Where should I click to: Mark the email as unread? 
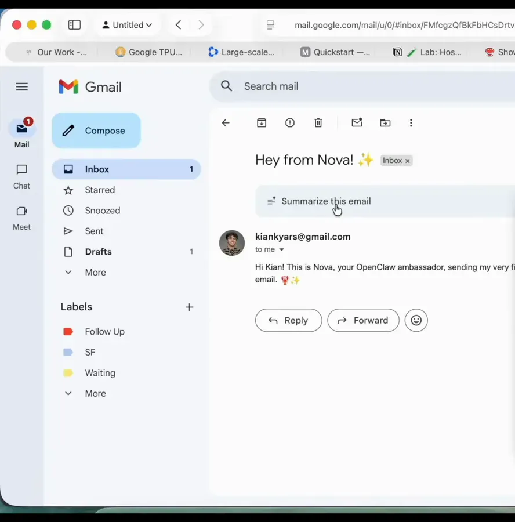click(x=357, y=122)
